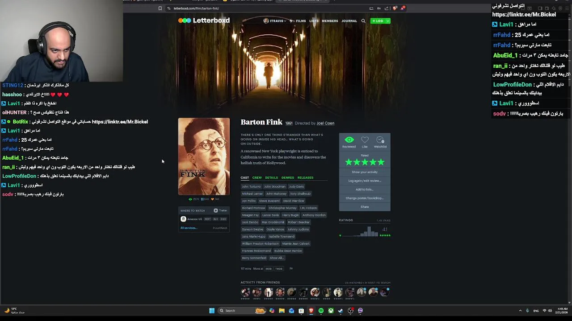Screen dimensions: 572x321
Task: Open Brave browser from the taskbar
Action: [x=311, y=311]
